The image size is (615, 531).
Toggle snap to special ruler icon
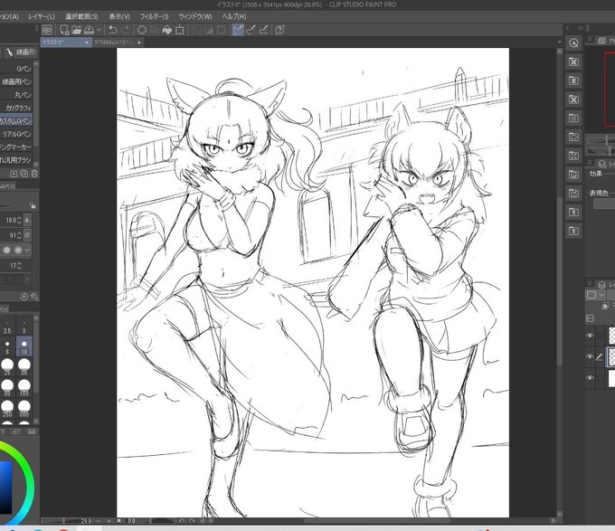click(x=251, y=30)
